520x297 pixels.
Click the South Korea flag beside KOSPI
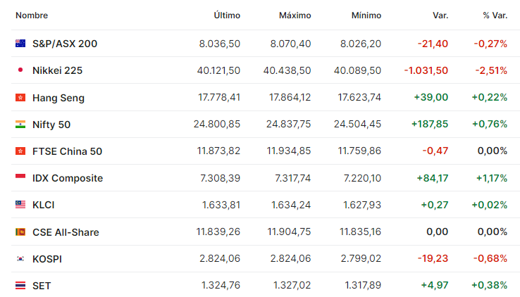(x=20, y=258)
